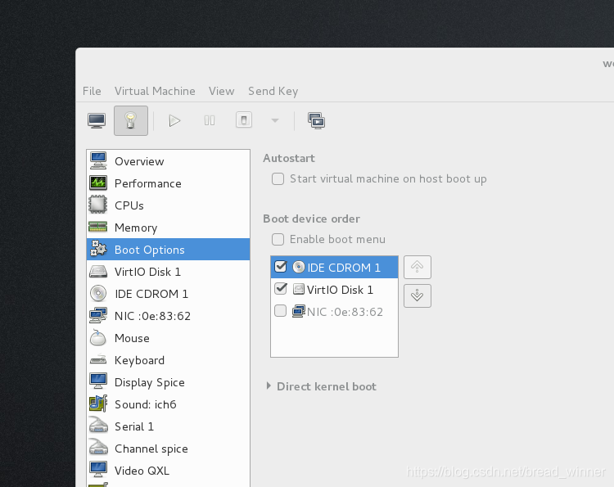Select Serial 1 port icon in sidebar
This screenshot has width=614, height=487.
point(98,425)
